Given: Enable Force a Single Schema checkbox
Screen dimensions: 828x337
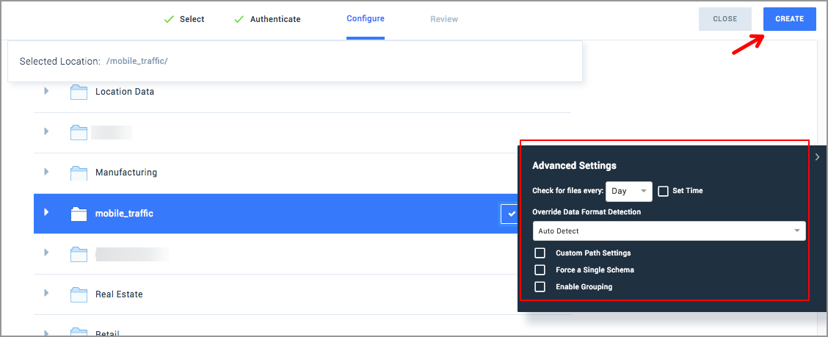Looking at the screenshot, I should 540,270.
